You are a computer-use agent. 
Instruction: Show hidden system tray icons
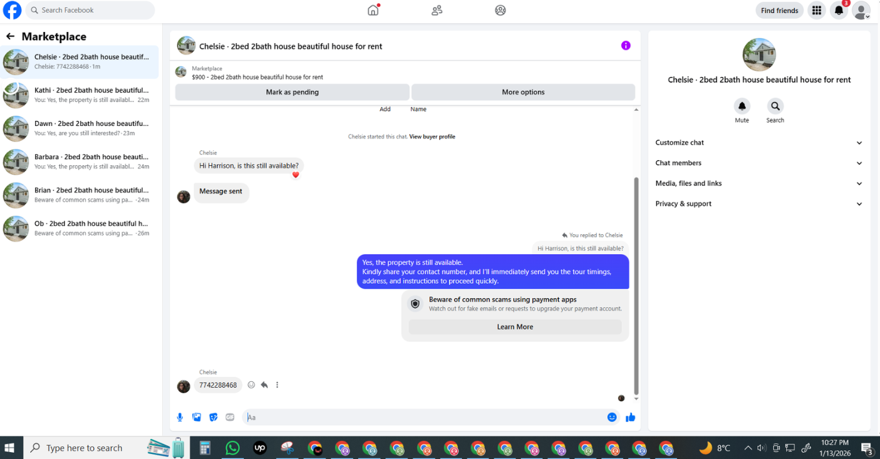coord(748,448)
